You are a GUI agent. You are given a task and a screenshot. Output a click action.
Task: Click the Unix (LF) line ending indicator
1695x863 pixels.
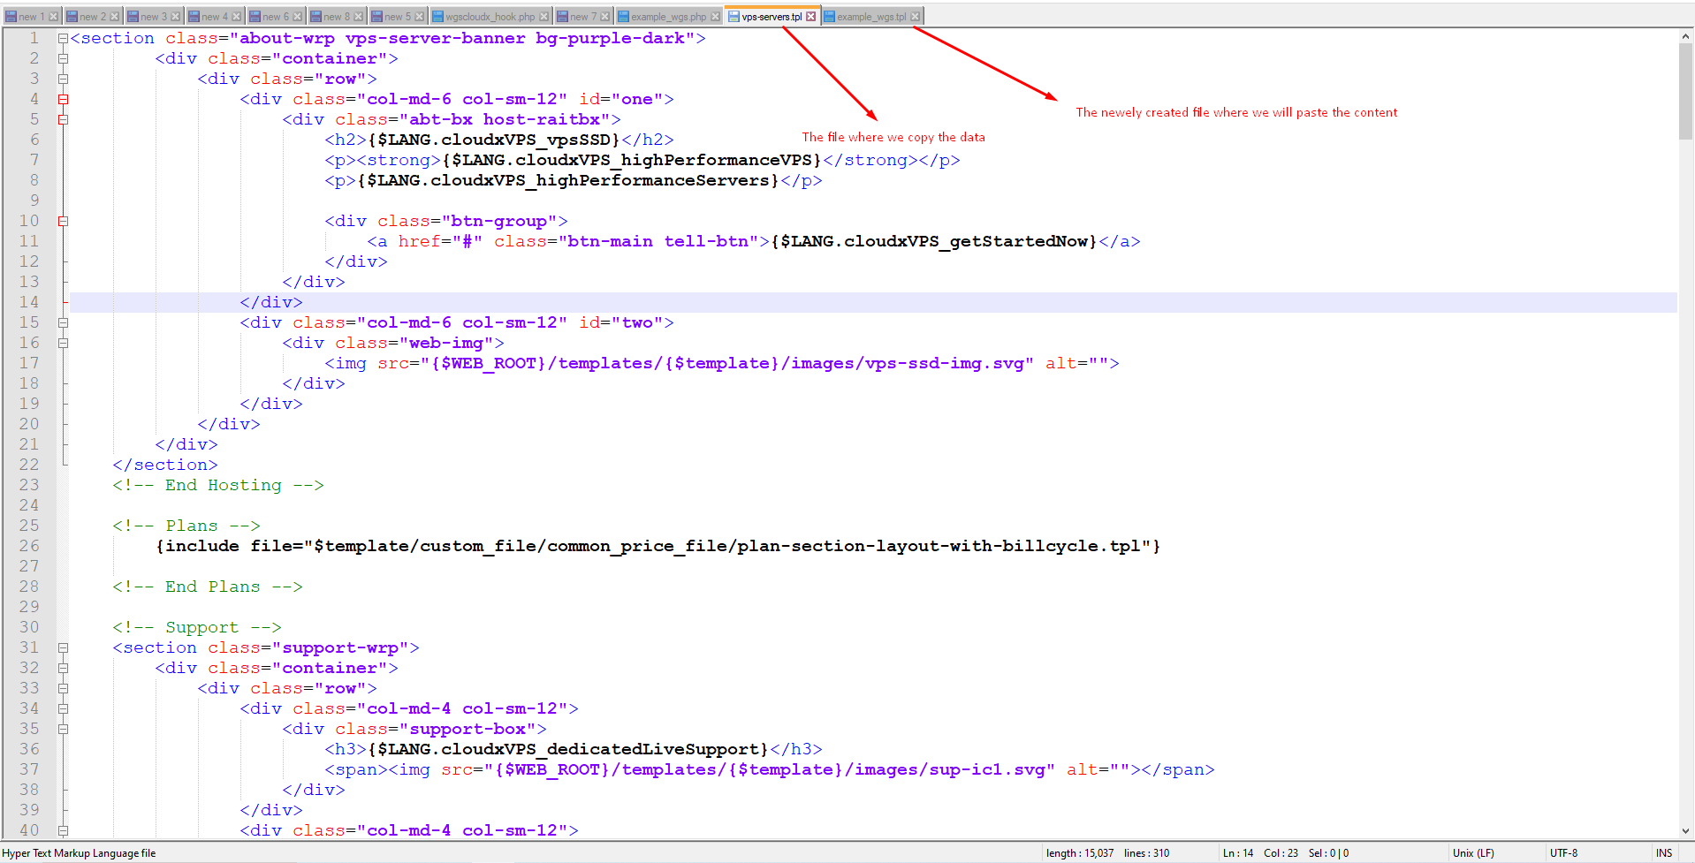coord(1473,853)
